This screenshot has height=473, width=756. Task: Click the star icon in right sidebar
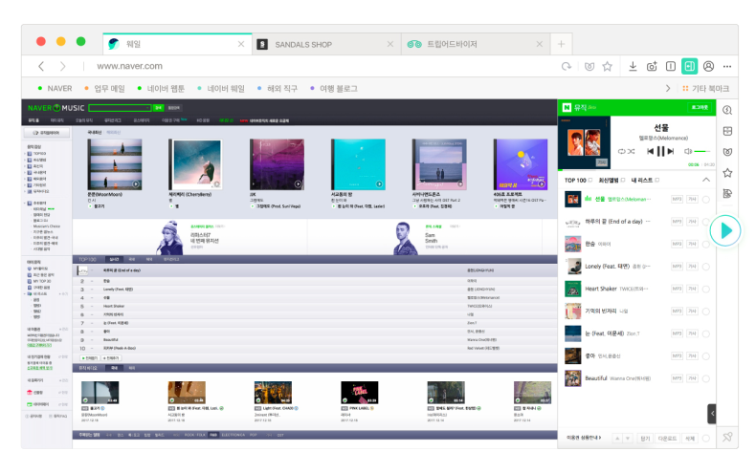[x=727, y=173]
